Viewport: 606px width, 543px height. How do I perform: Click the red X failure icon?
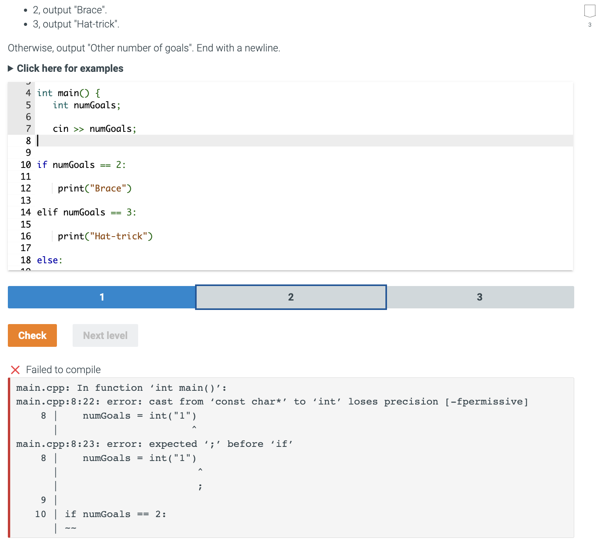coord(15,370)
